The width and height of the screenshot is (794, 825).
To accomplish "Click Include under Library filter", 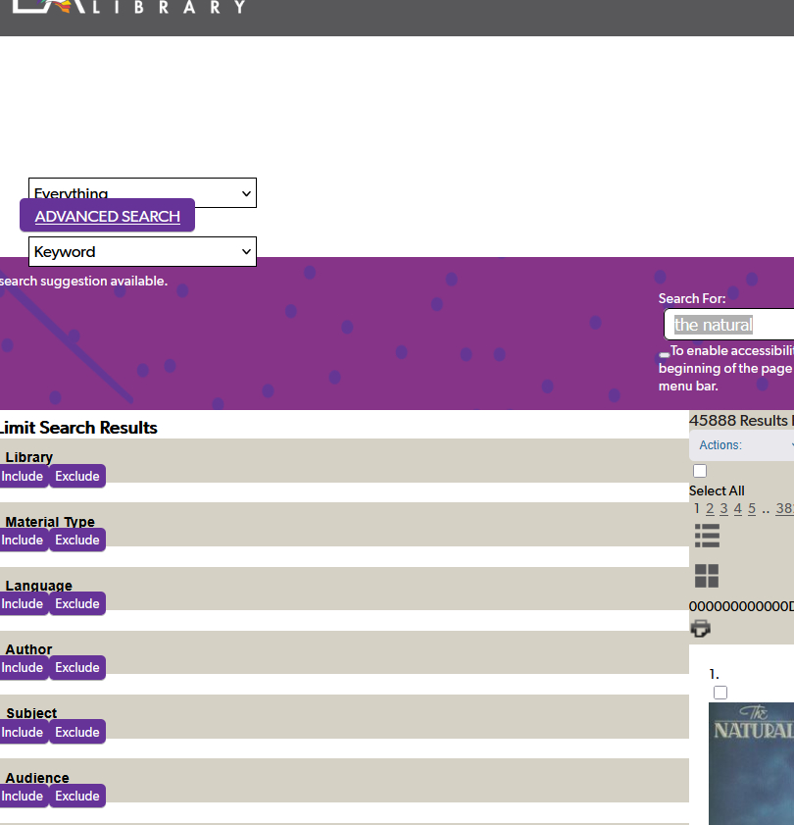I will pos(23,476).
